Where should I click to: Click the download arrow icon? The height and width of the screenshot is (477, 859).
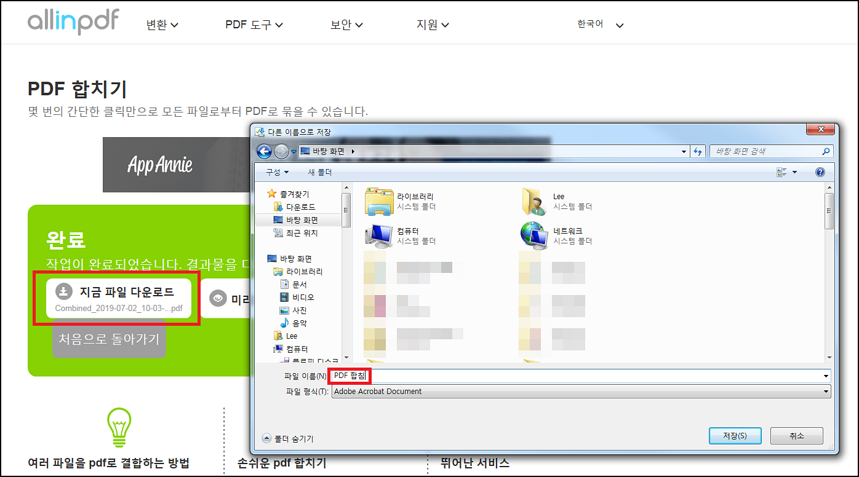[x=63, y=291]
